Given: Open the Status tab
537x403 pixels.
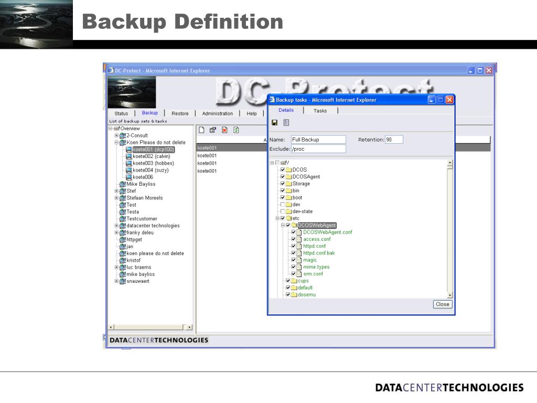Looking at the screenshot, I should (121, 113).
